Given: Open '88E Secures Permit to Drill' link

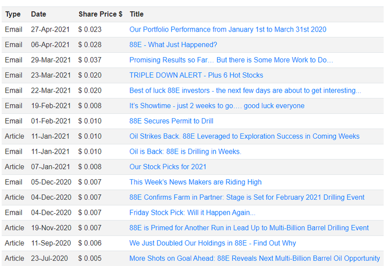Looking at the screenshot, I should (171, 121).
